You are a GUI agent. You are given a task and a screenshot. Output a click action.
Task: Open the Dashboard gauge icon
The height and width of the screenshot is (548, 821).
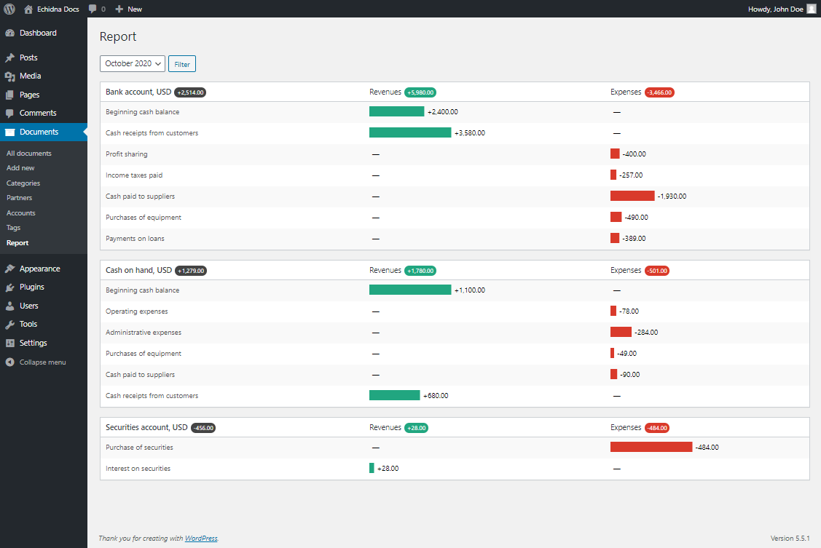pyautogui.click(x=10, y=33)
